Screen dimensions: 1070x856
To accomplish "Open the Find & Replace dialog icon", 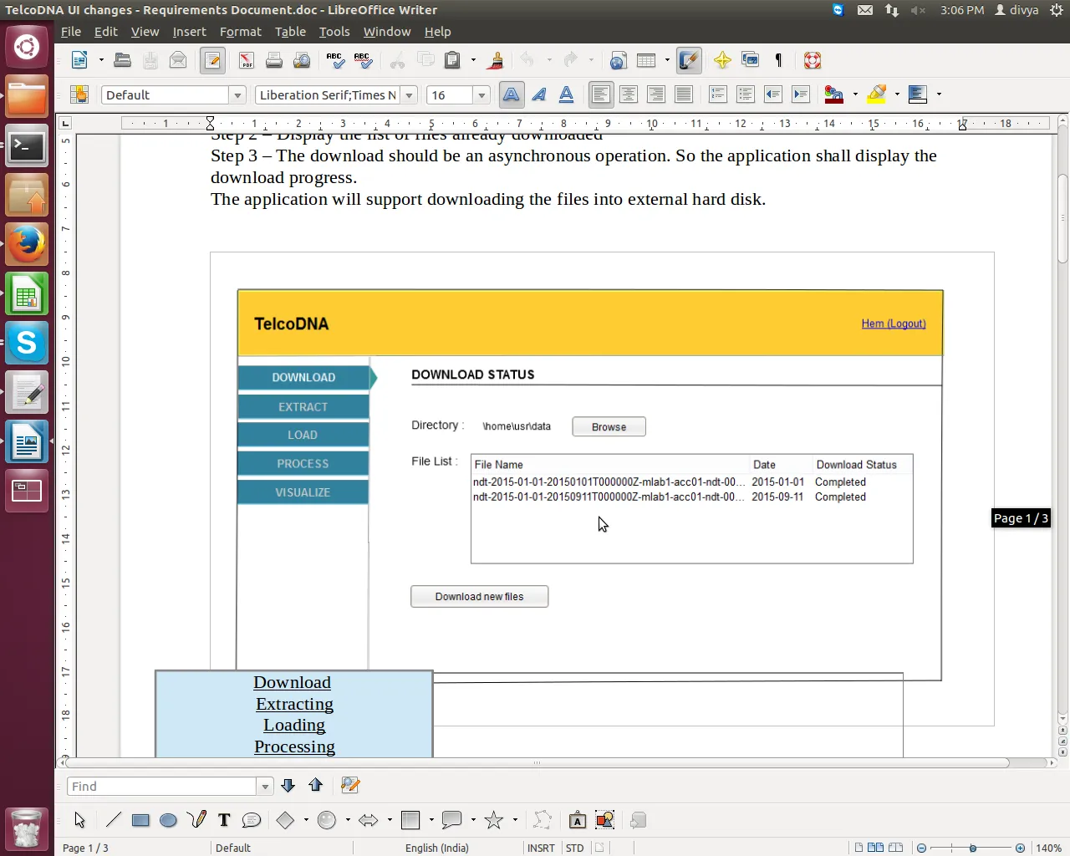I will [350, 786].
